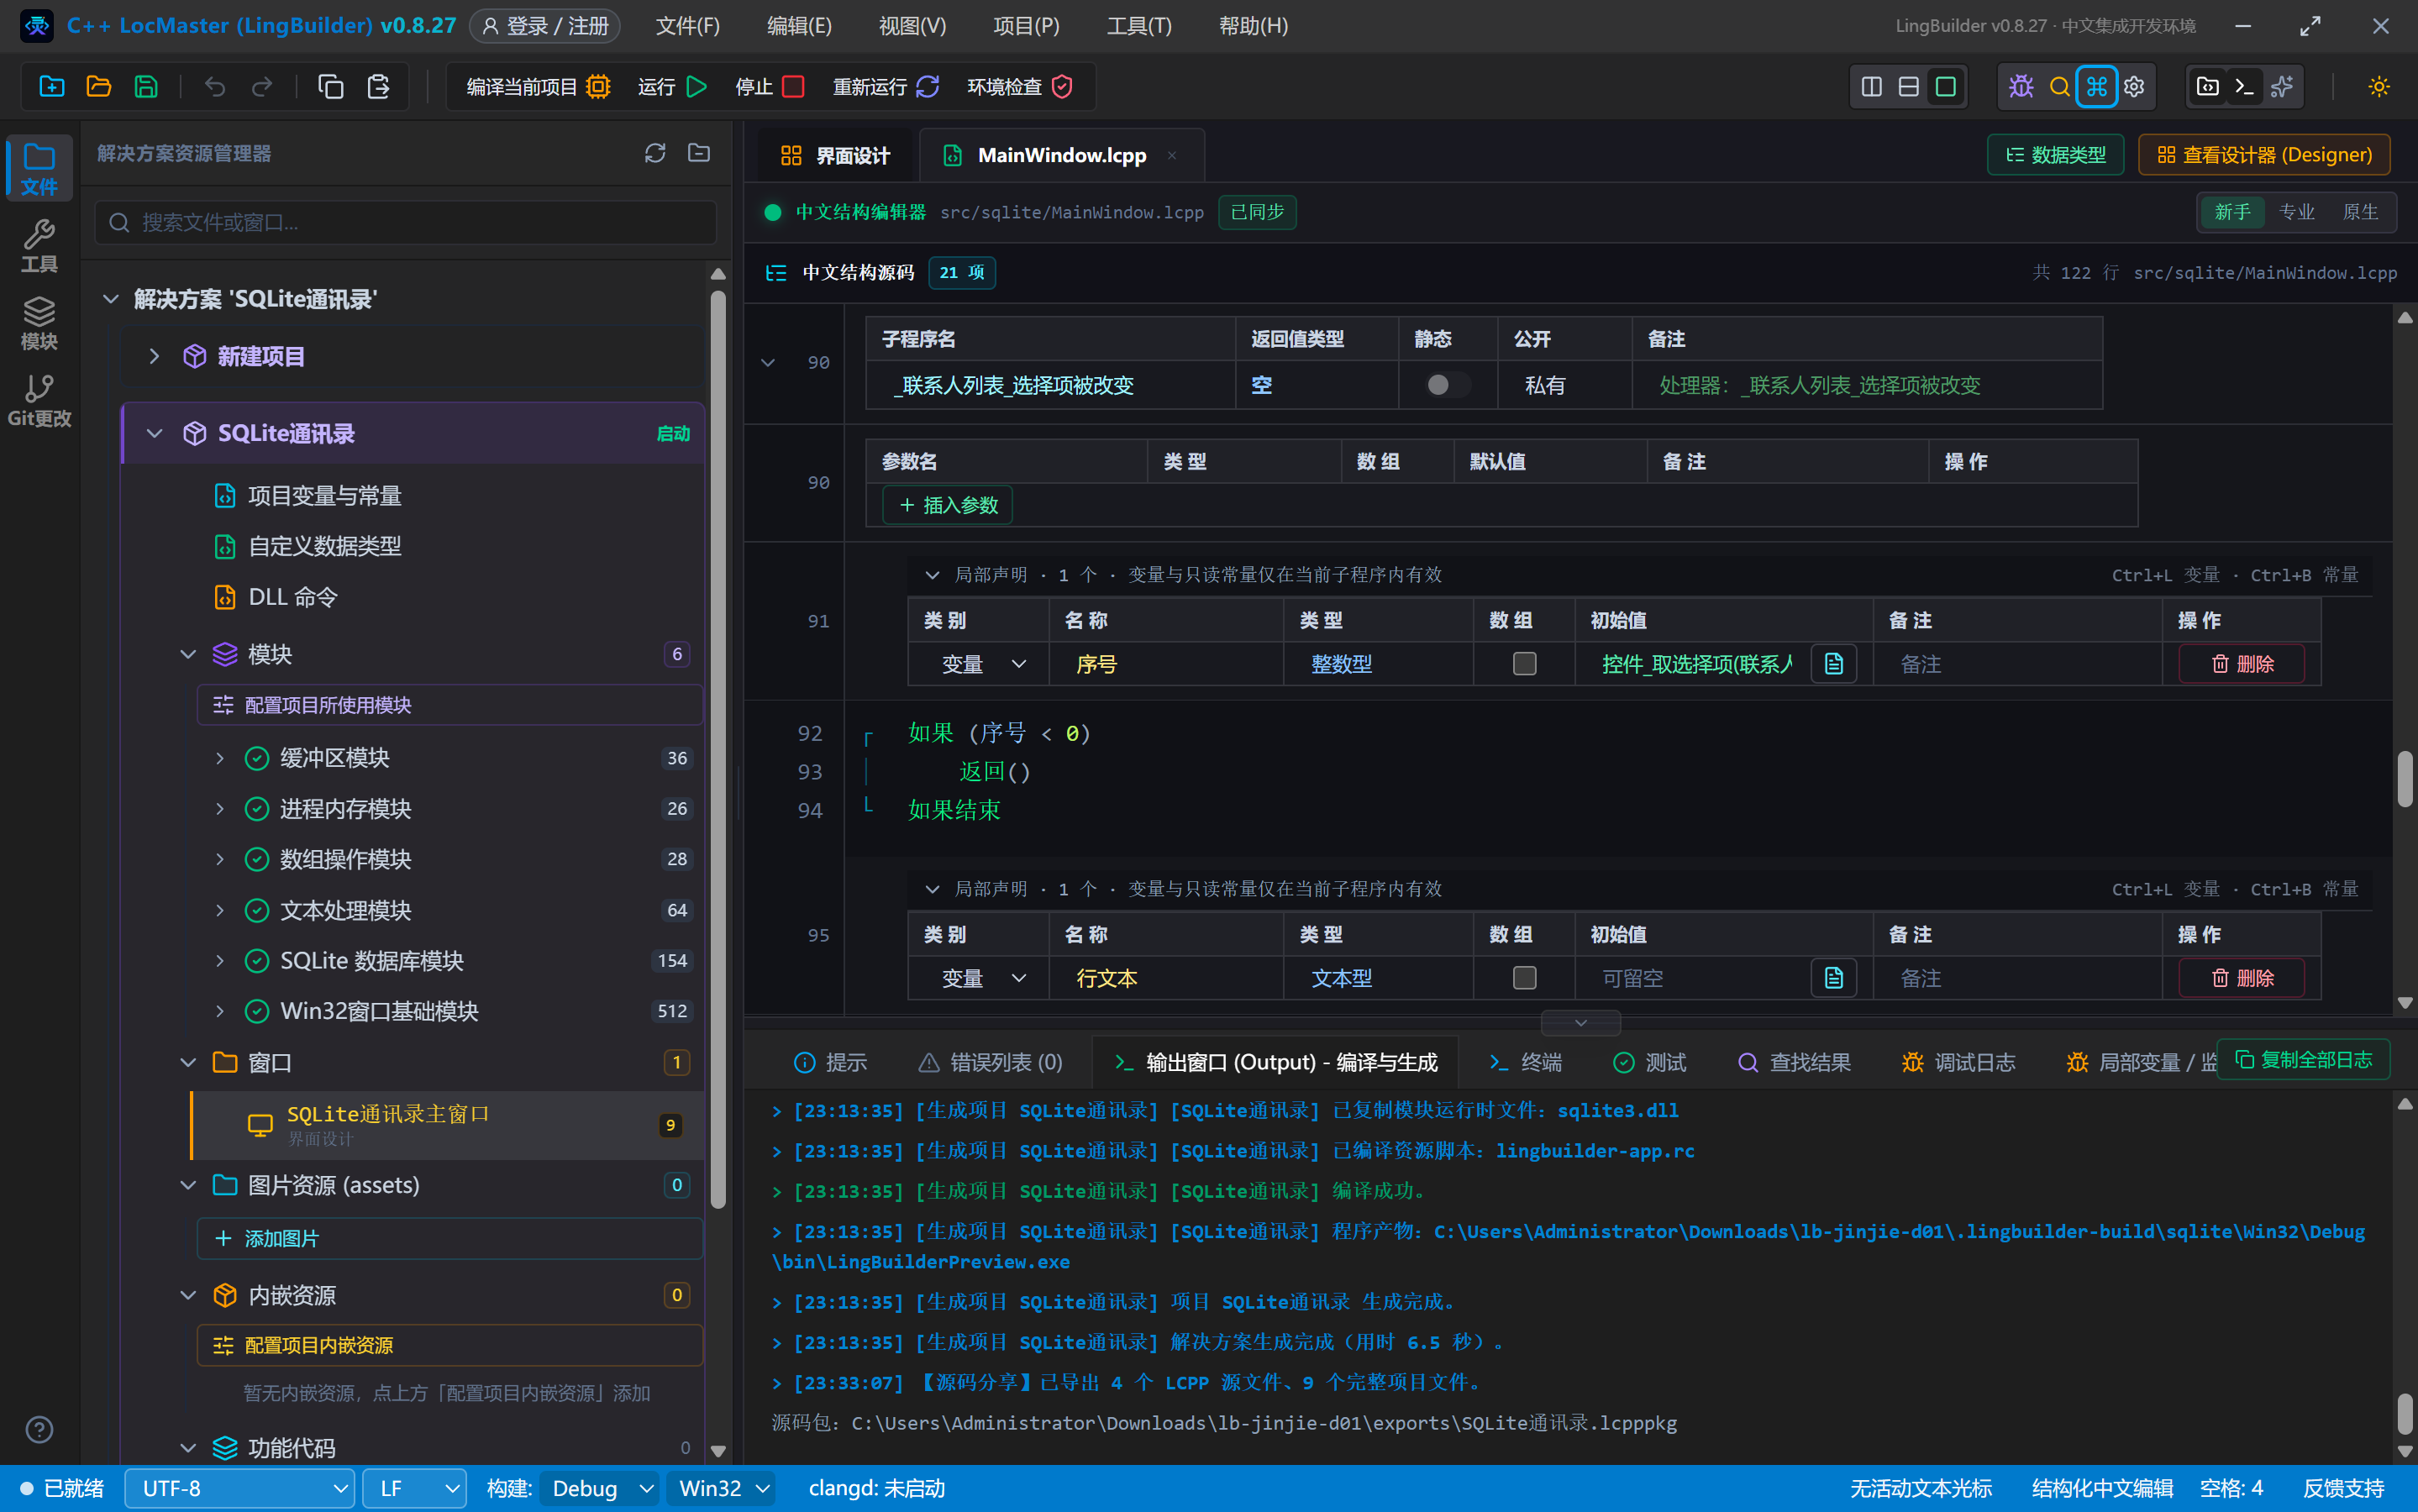This screenshot has width=2418, height=1512.
Task: Switch to the 终端 tab
Action: (1526, 1062)
